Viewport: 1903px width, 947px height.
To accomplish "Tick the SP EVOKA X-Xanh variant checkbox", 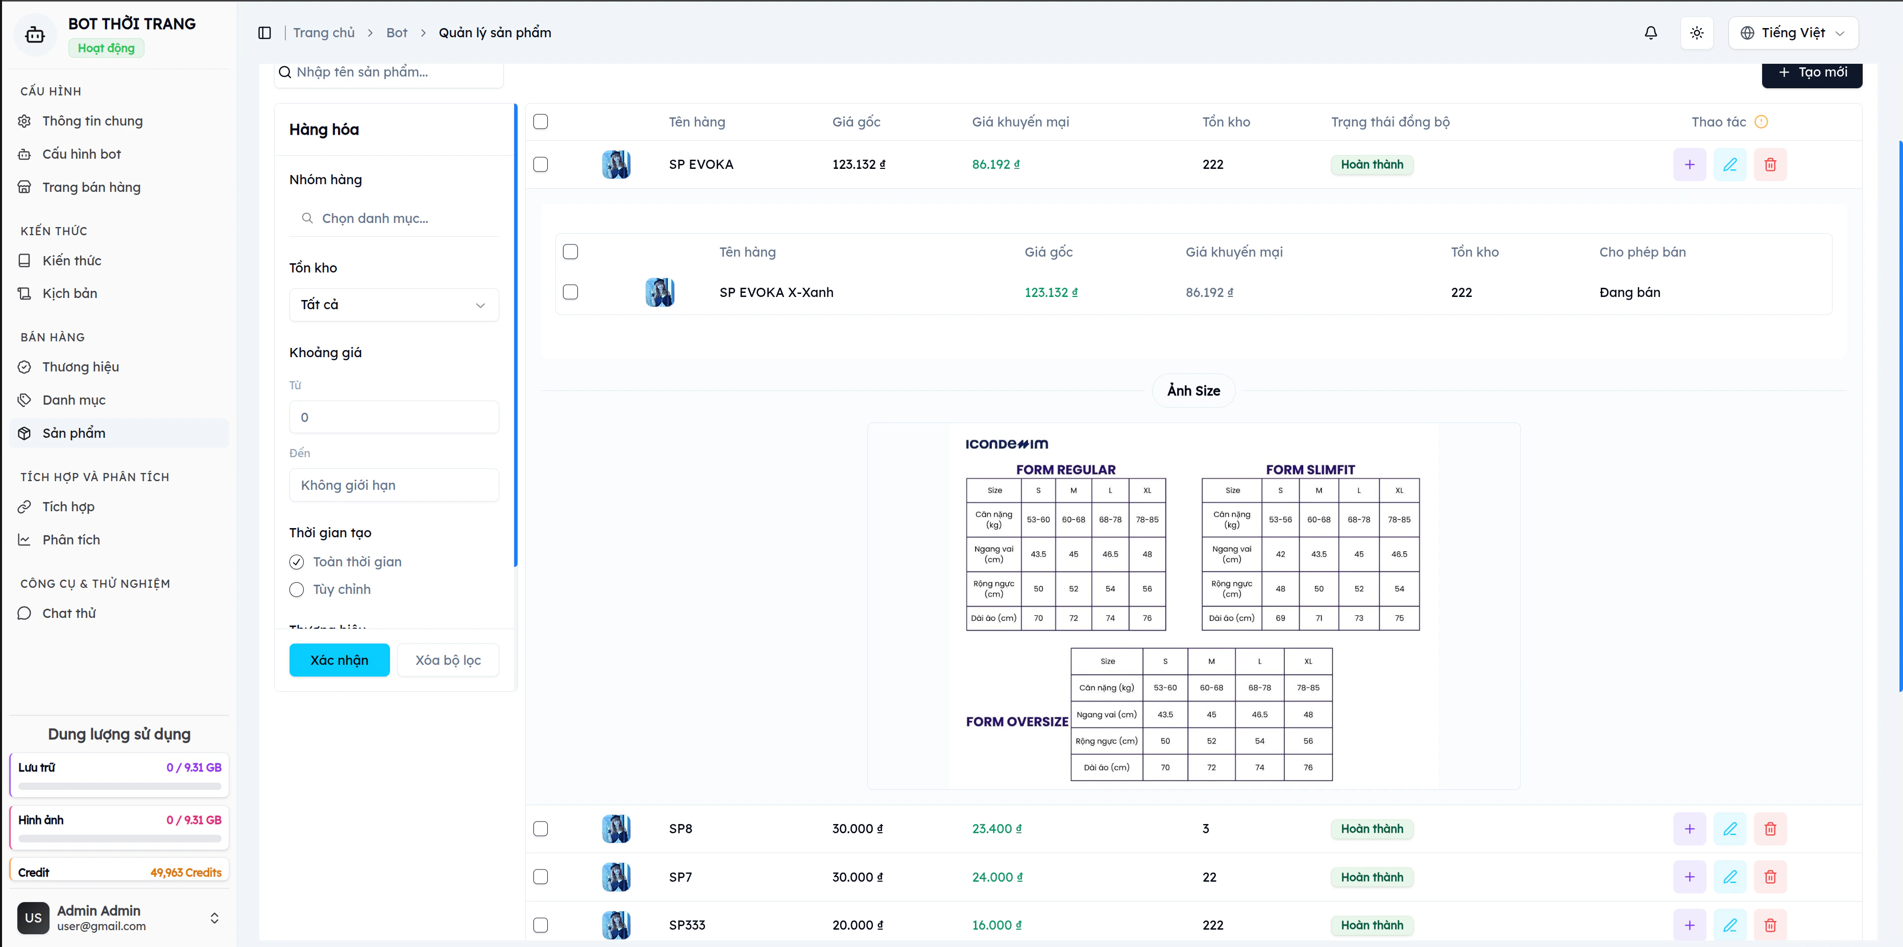I will tap(570, 292).
